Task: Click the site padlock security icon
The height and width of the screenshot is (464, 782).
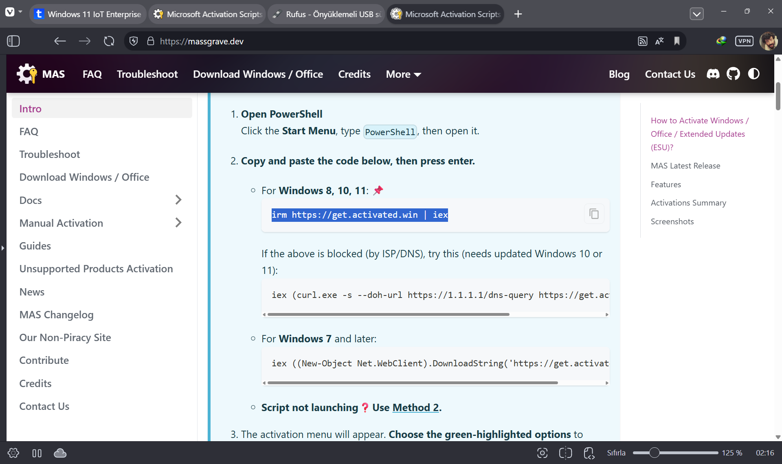Action: (x=151, y=41)
